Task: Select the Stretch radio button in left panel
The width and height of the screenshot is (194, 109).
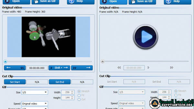Action: click(x=79, y=92)
